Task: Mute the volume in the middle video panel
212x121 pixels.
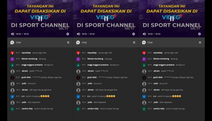Action: [x=78, y=34]
